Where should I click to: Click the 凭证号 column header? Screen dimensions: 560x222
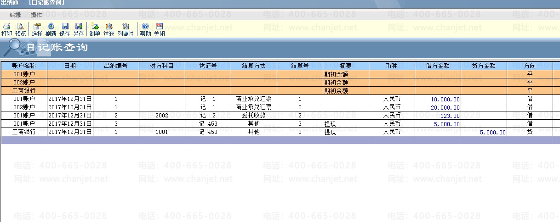coord(208,66)
